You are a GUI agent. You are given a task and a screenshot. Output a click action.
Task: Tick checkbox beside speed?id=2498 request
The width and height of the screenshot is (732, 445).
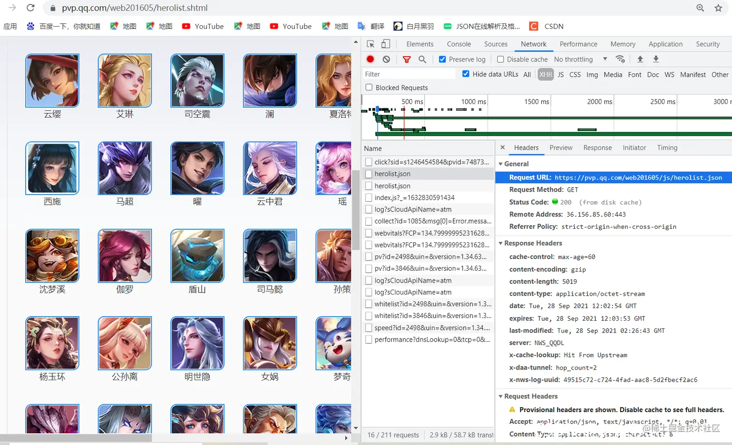pos(369,327)
